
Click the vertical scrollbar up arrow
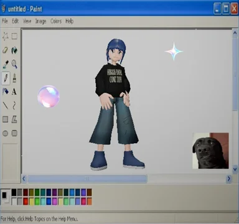coord(235,33)
